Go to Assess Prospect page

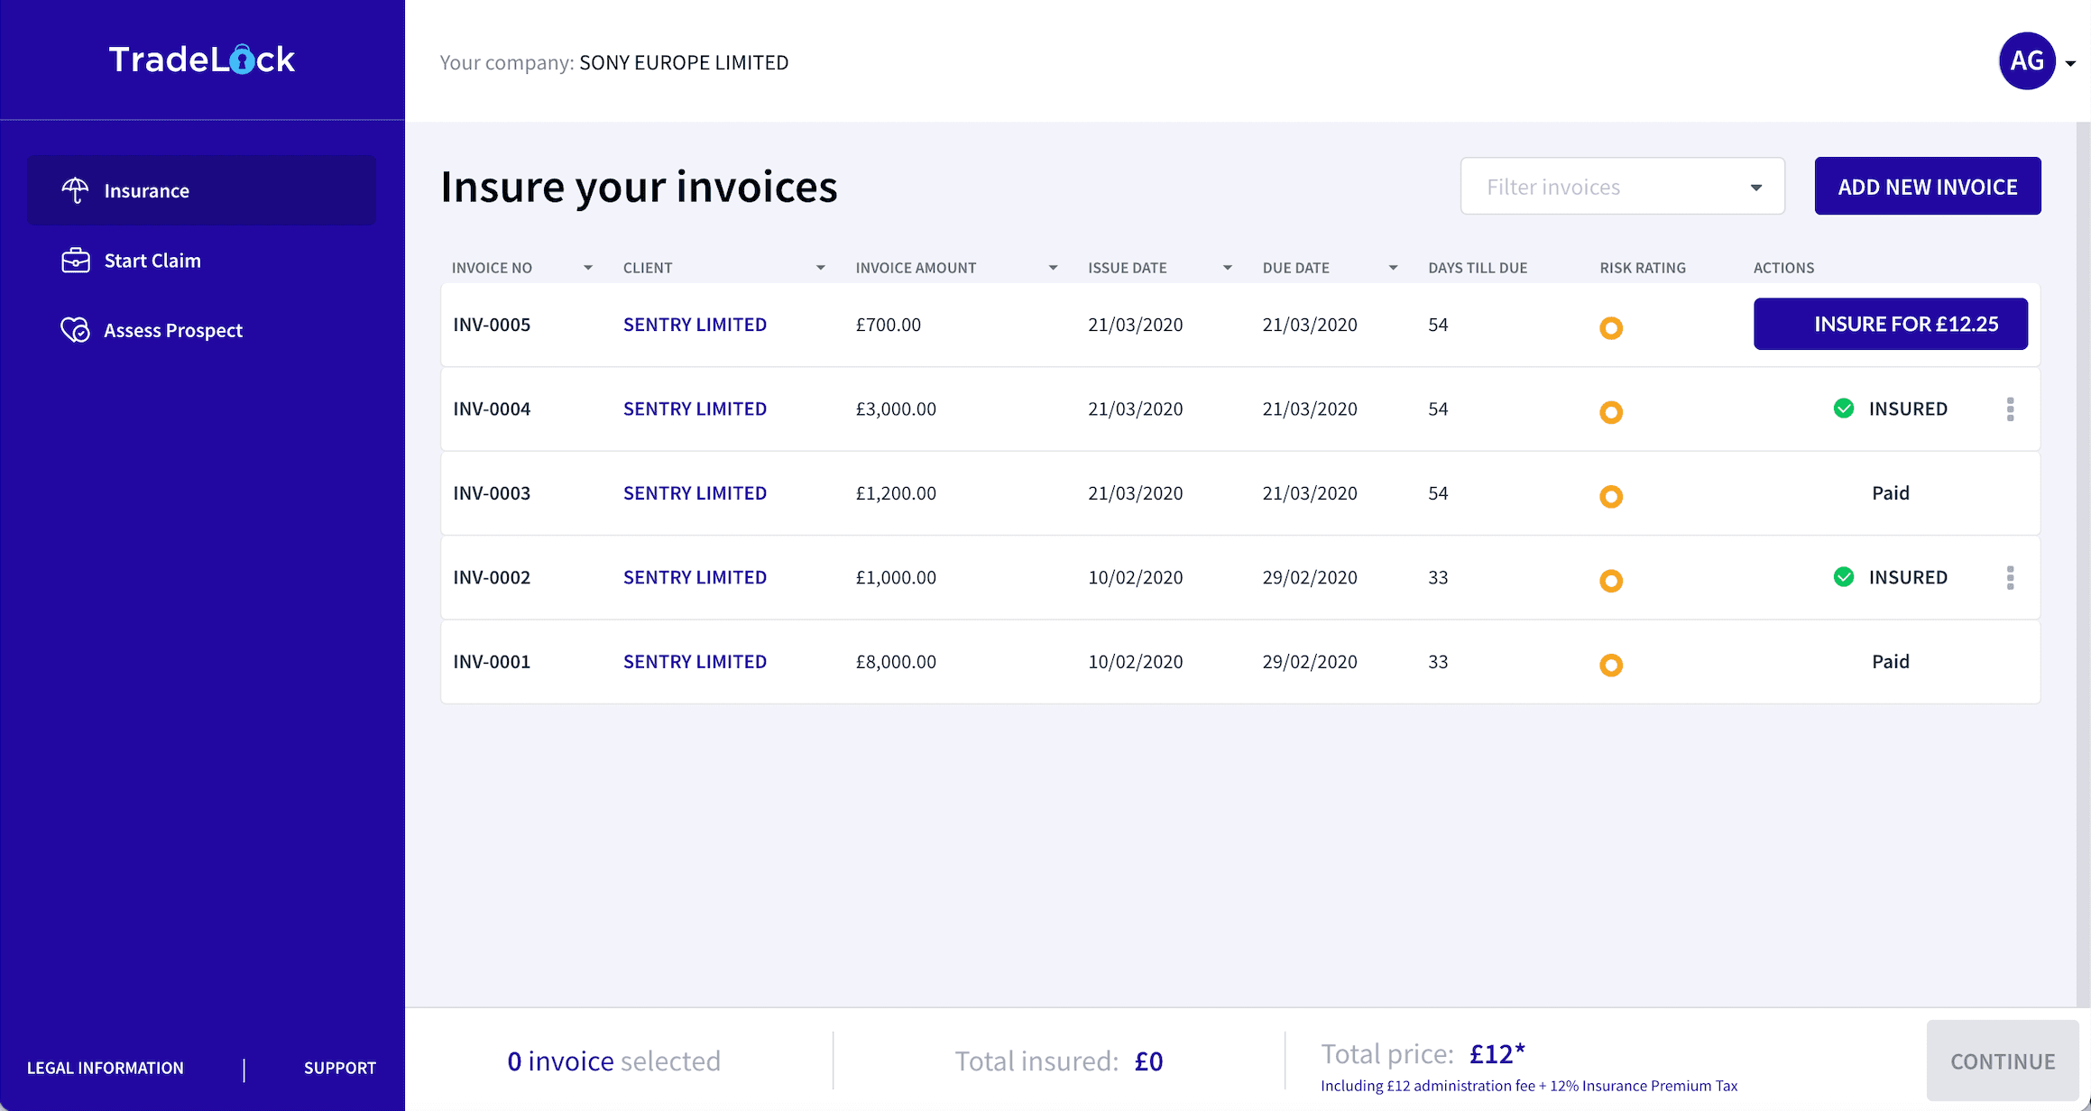(172, 330)
